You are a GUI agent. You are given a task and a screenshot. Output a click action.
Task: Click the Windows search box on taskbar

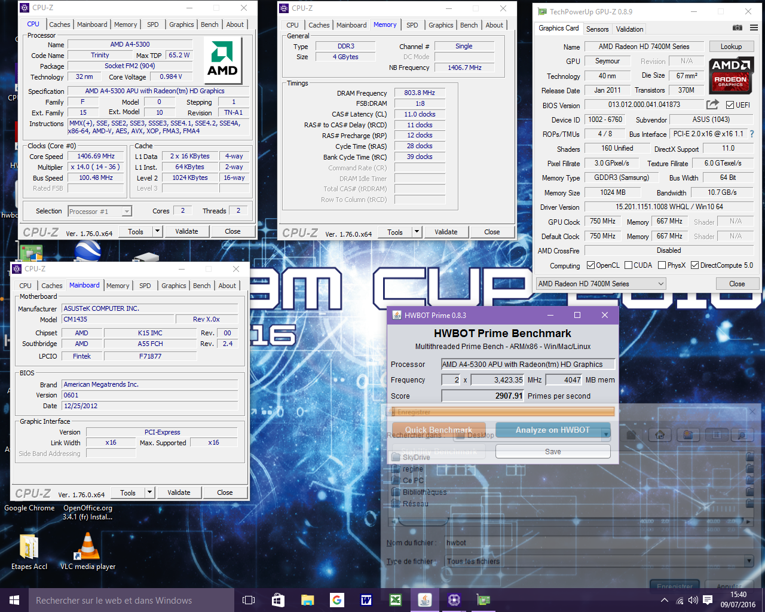click(131, 600)
